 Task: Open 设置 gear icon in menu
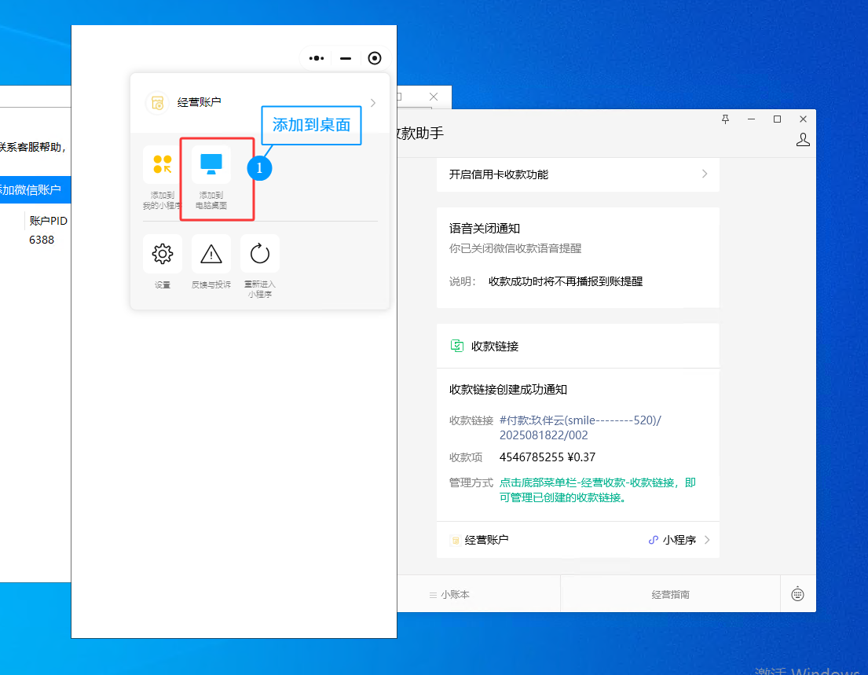pyautogui.click(x=163, y=254)
